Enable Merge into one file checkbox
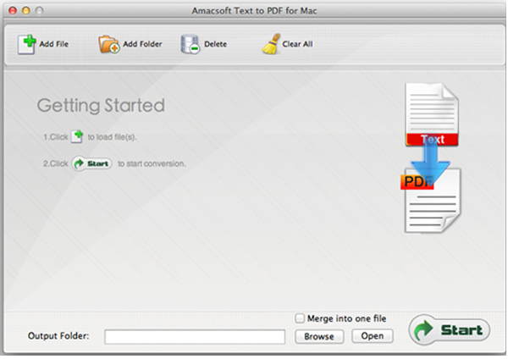Screen dimensions: 508x359 coord(300,318)
